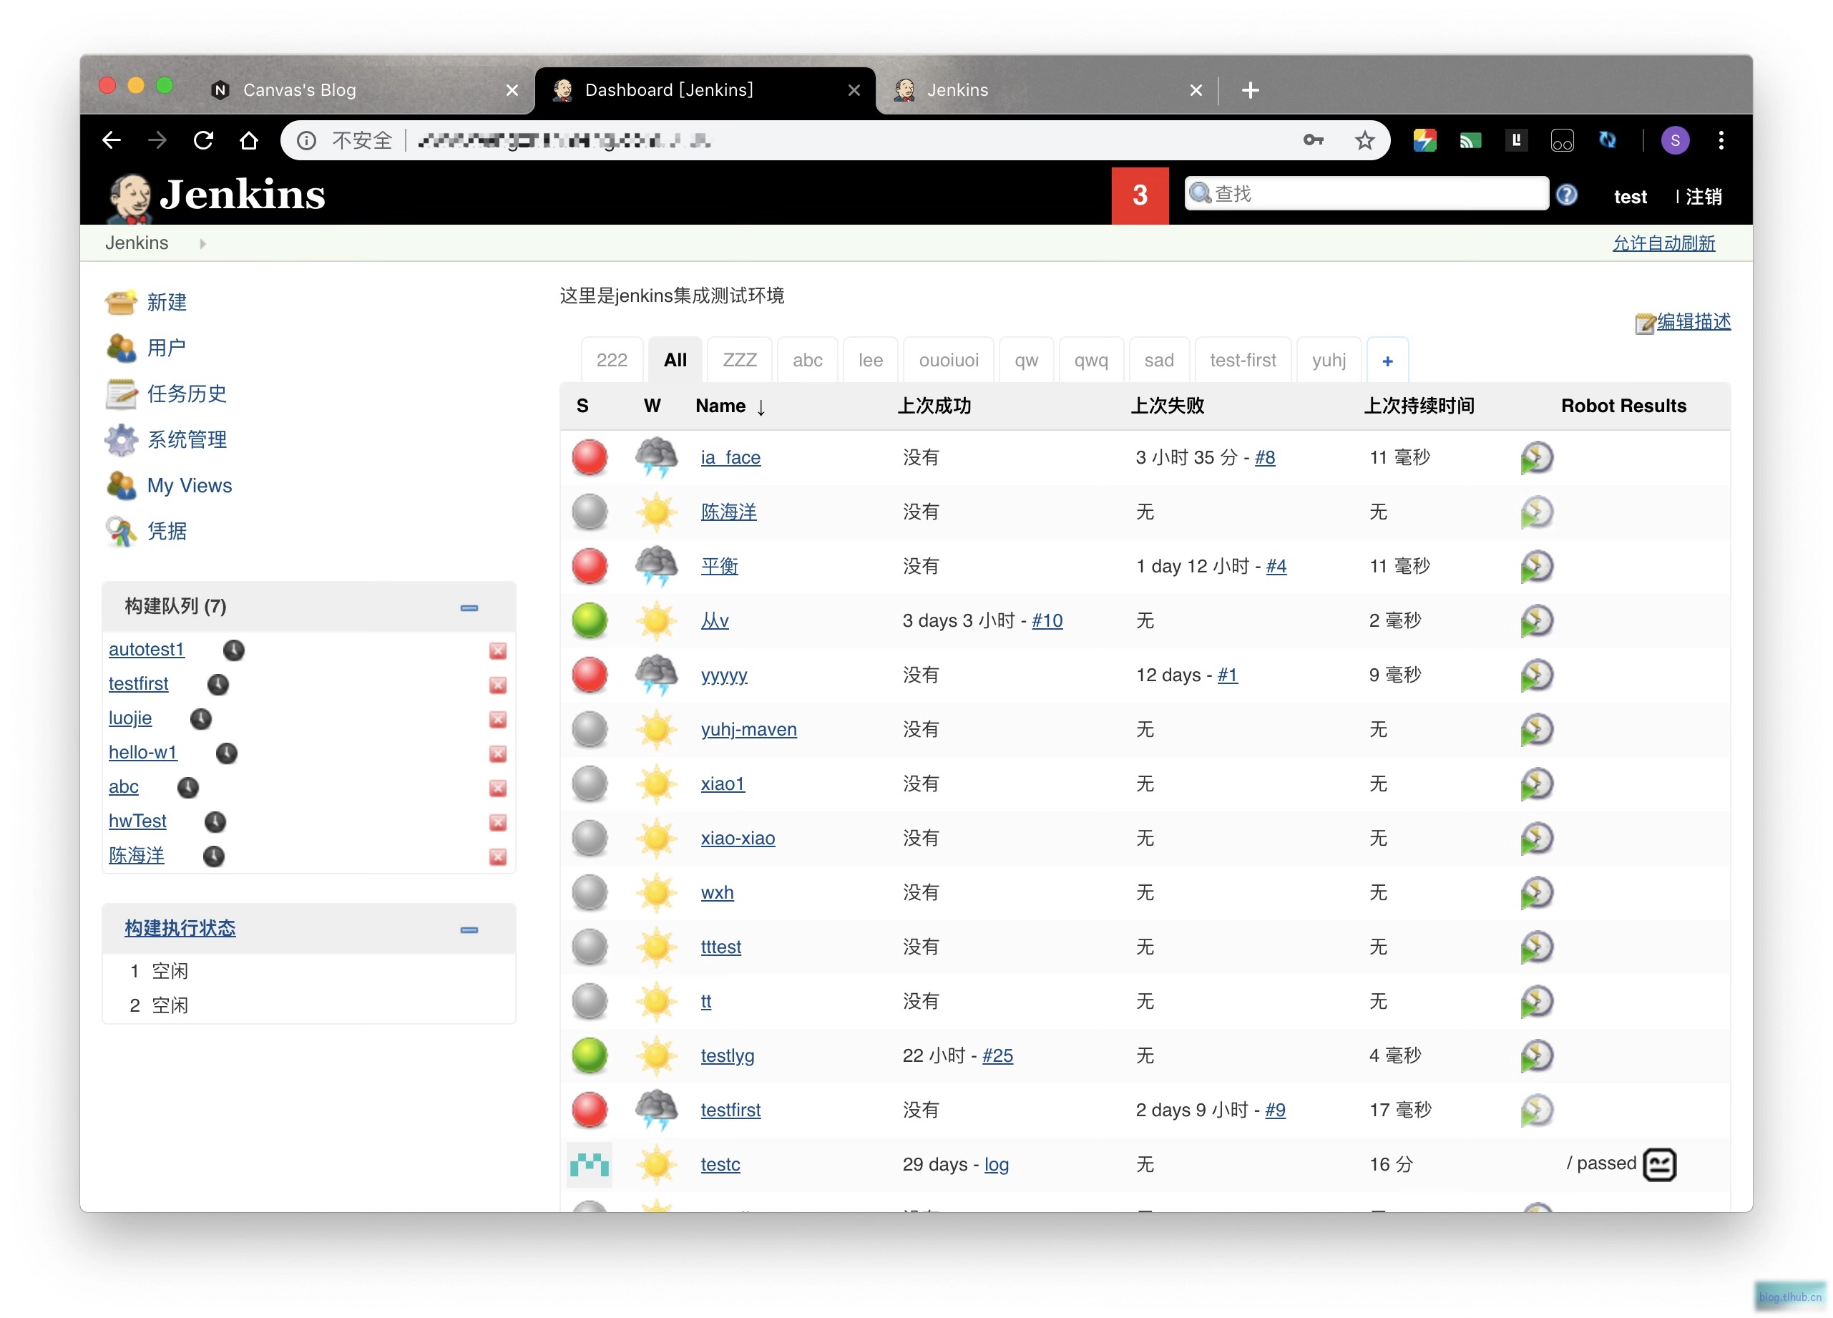The width and height of the screenshot is (1833, 1318).
Task: Click 注销 to log out
Action: 1704,196
